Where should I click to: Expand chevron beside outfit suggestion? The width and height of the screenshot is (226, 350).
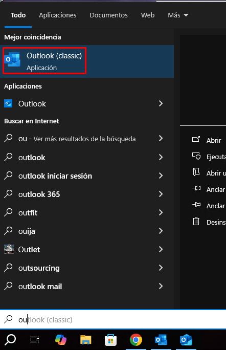click(161, 212)
